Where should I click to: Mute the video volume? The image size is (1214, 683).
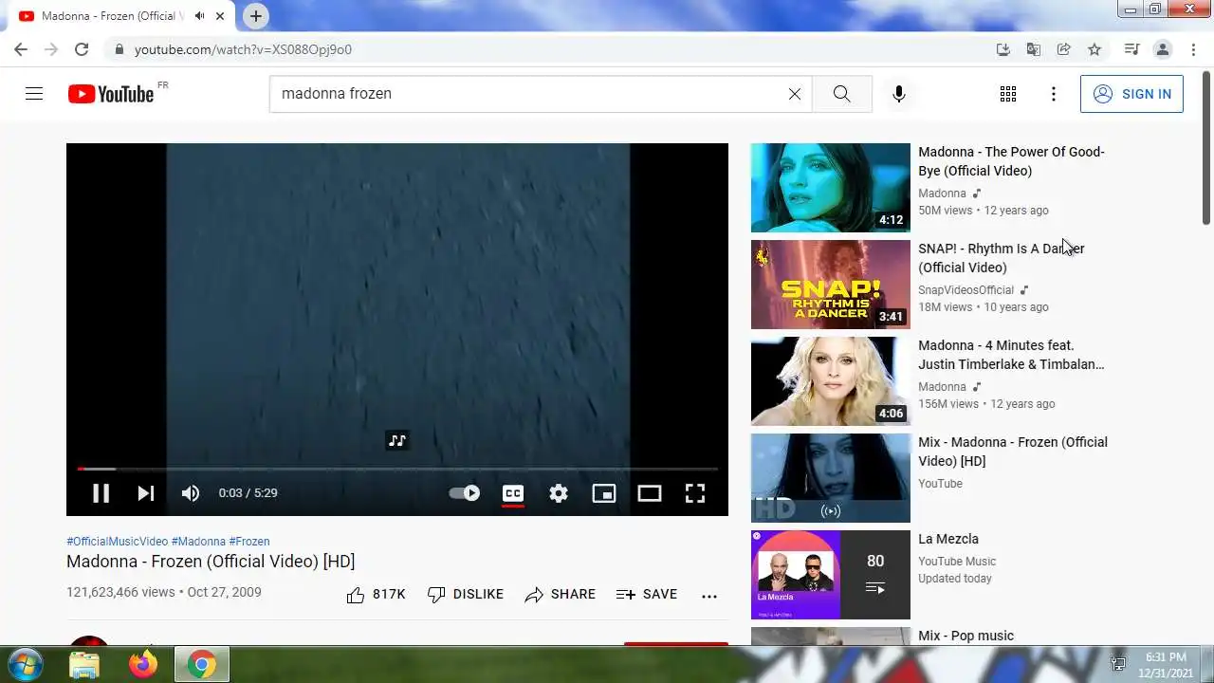(x=191, y=493)
